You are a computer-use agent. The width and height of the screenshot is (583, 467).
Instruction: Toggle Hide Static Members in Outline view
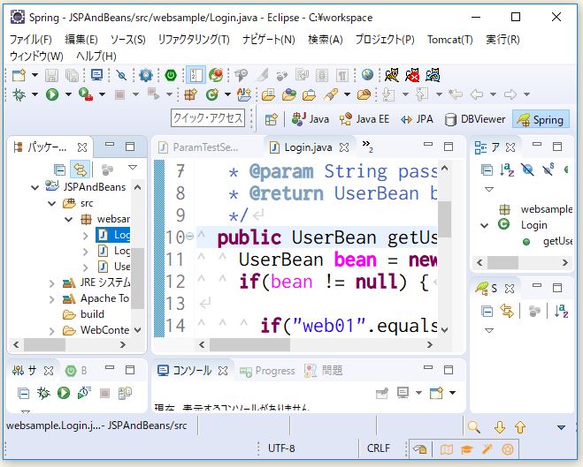[548, 169]
